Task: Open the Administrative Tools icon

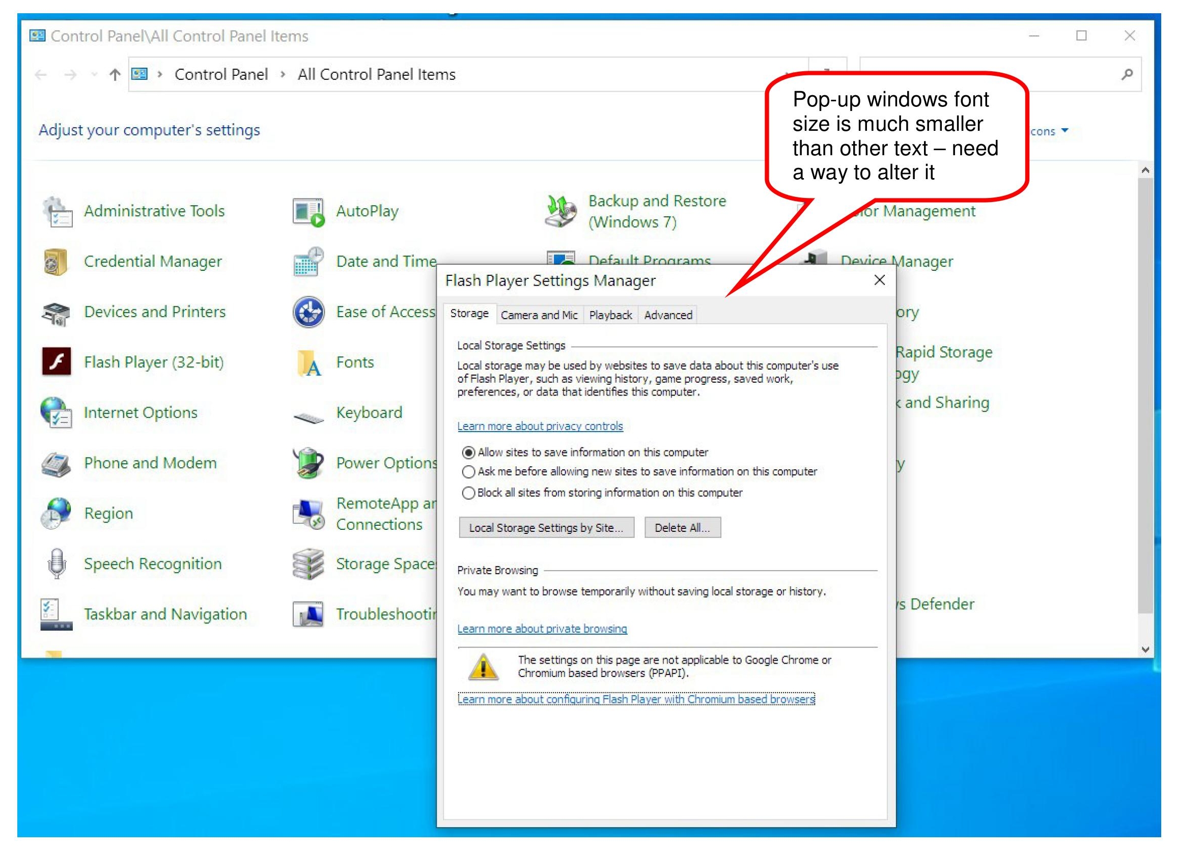Action: (57, 211)
